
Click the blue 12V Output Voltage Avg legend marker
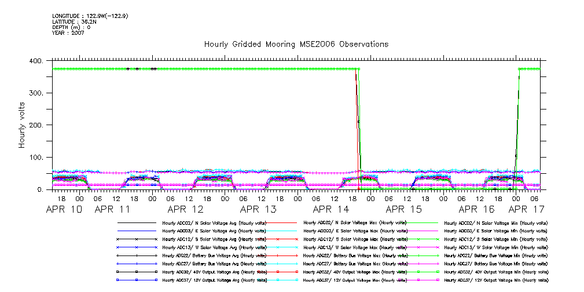coord(137,279)
